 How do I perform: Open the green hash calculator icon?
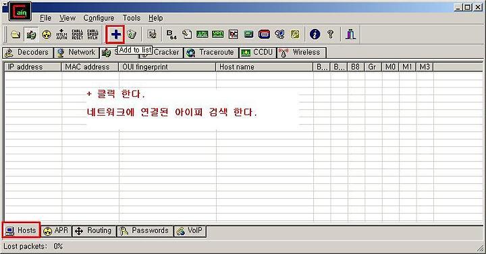coord(248,34)
